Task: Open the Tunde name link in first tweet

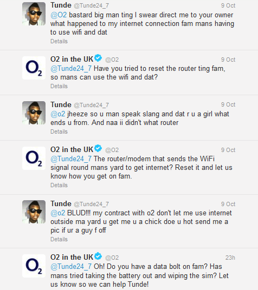Action: tap(61, 5)
